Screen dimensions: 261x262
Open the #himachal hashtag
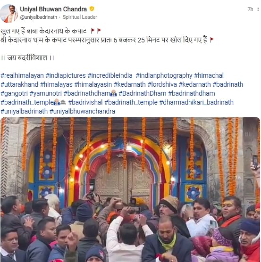point(209,75)
